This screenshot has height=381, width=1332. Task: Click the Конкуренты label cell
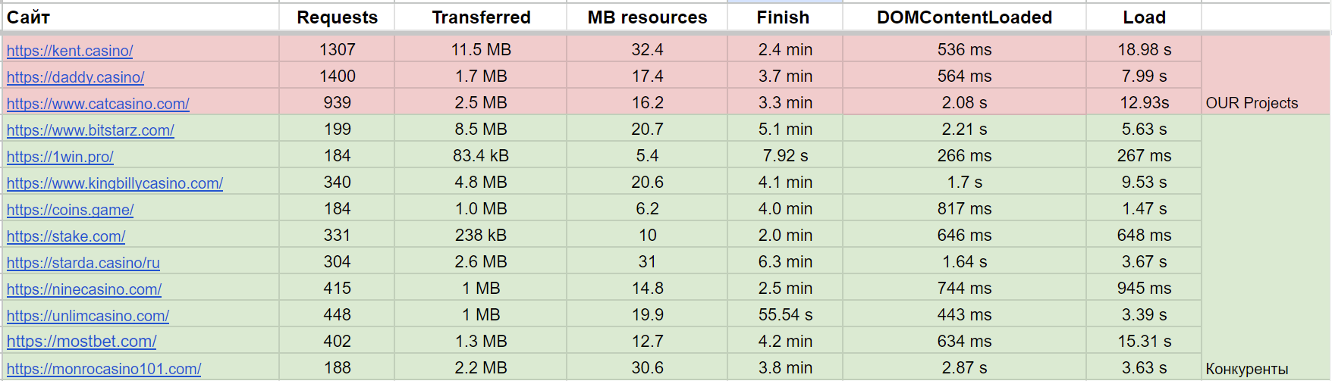(1246, 369)
